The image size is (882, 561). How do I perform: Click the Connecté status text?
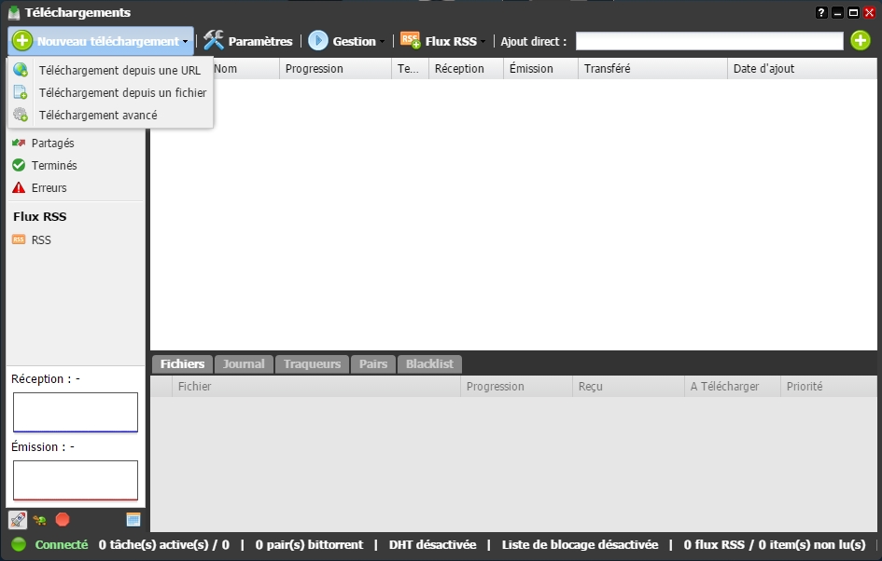[x=62, y=545]
